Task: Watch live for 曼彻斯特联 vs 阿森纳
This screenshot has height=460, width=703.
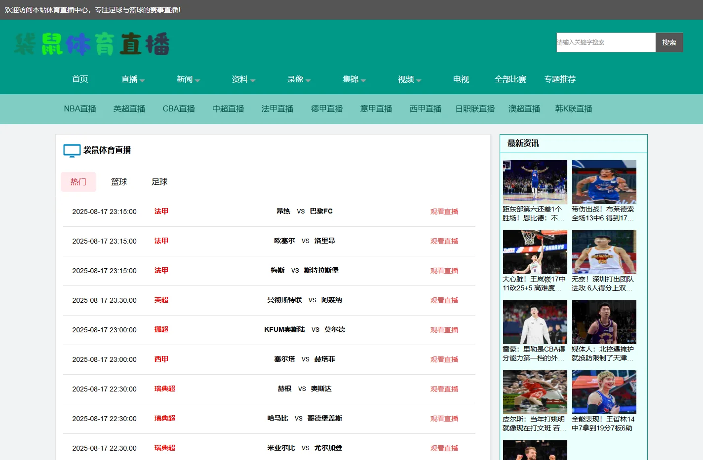Action: (x=444, y=300)
